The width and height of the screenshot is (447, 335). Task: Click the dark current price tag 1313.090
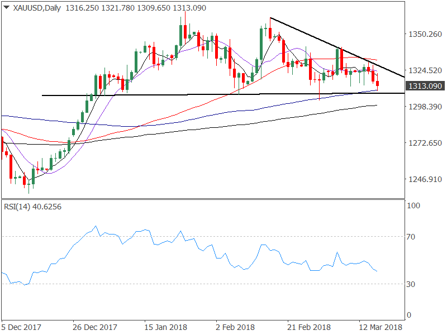[425, 86]
